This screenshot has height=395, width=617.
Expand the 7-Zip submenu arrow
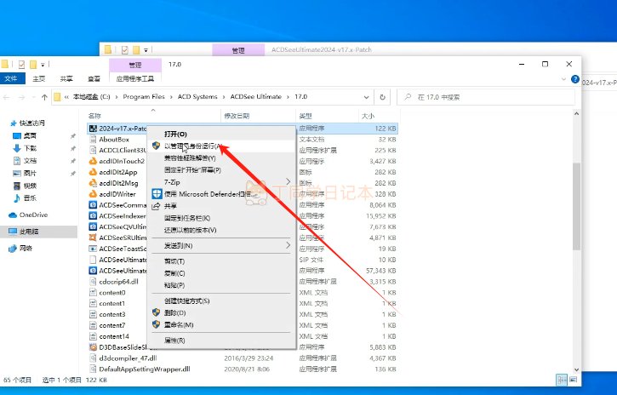288,182
